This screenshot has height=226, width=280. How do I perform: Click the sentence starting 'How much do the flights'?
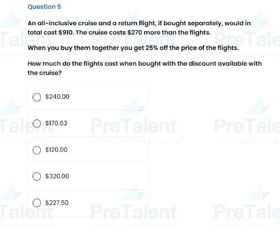click(x=145, y=68)
